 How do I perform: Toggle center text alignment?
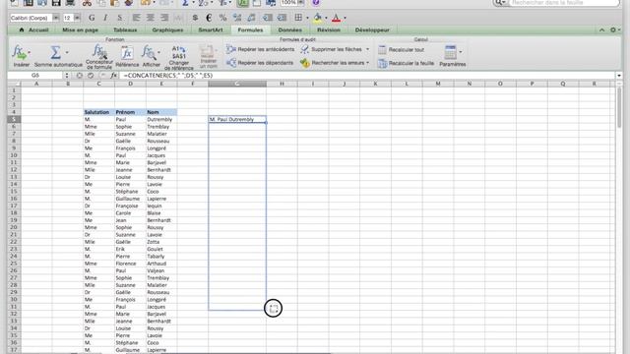click(x=151, y=18)
